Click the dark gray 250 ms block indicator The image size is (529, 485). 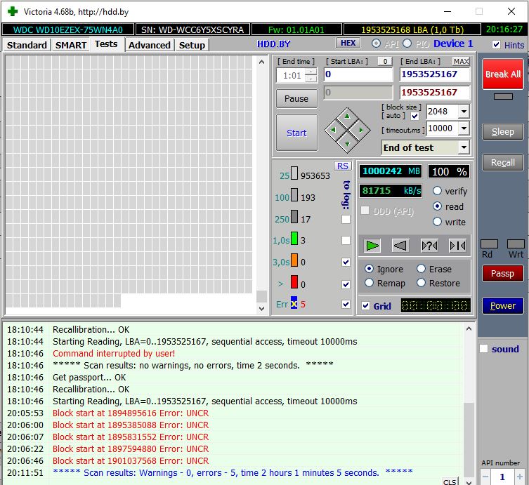[x=294, y=217]
